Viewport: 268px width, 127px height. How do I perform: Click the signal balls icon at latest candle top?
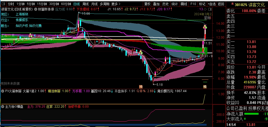(205, 27)
